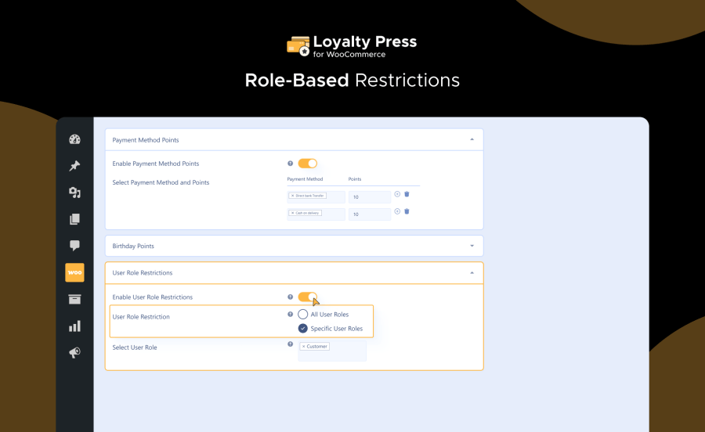Image resolution: width=705 pixels, height=432 pixels.
Task: Click the Specific User Roles label
Action: tap(336, 329)
